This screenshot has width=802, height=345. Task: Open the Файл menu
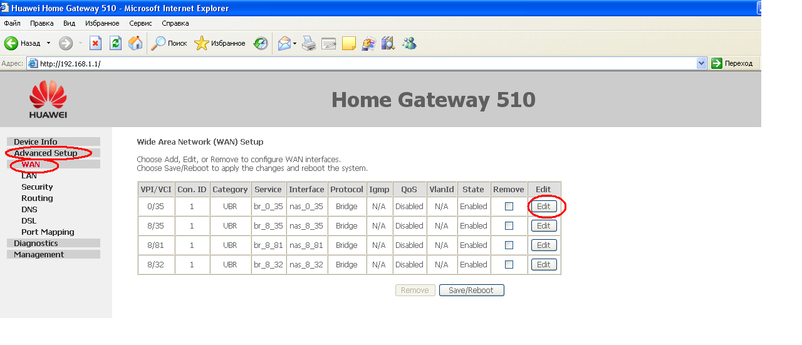click(x=13, y=23)
